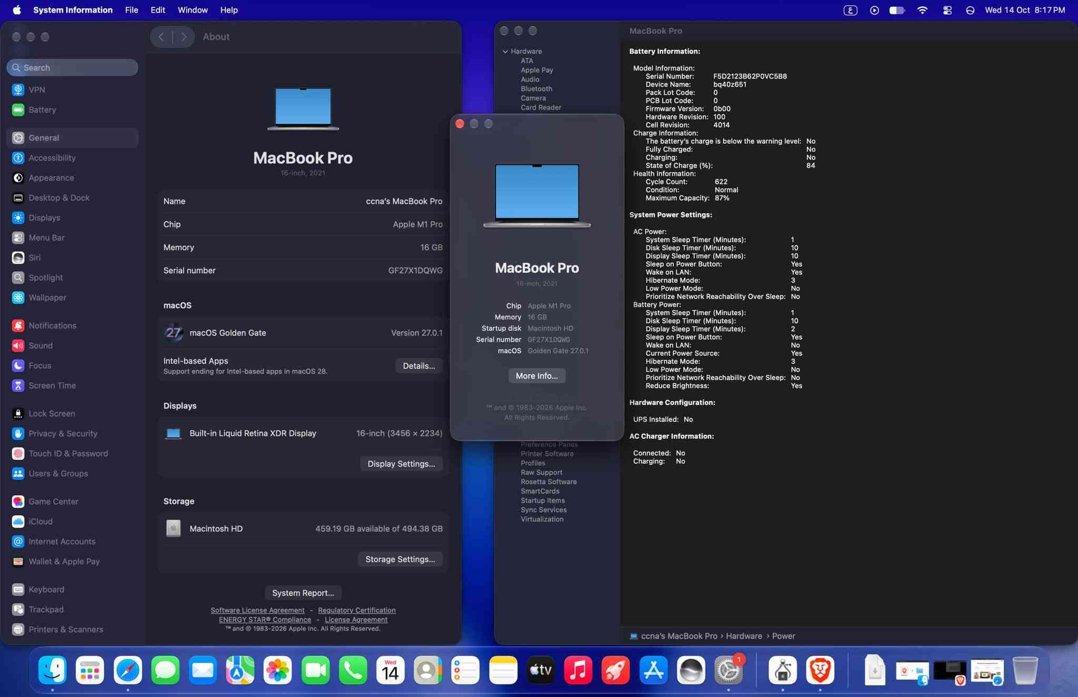Viewport: 1078px width, 697px height.
Task: Select Card Reader in Hardware list
Action: [541, 107]
